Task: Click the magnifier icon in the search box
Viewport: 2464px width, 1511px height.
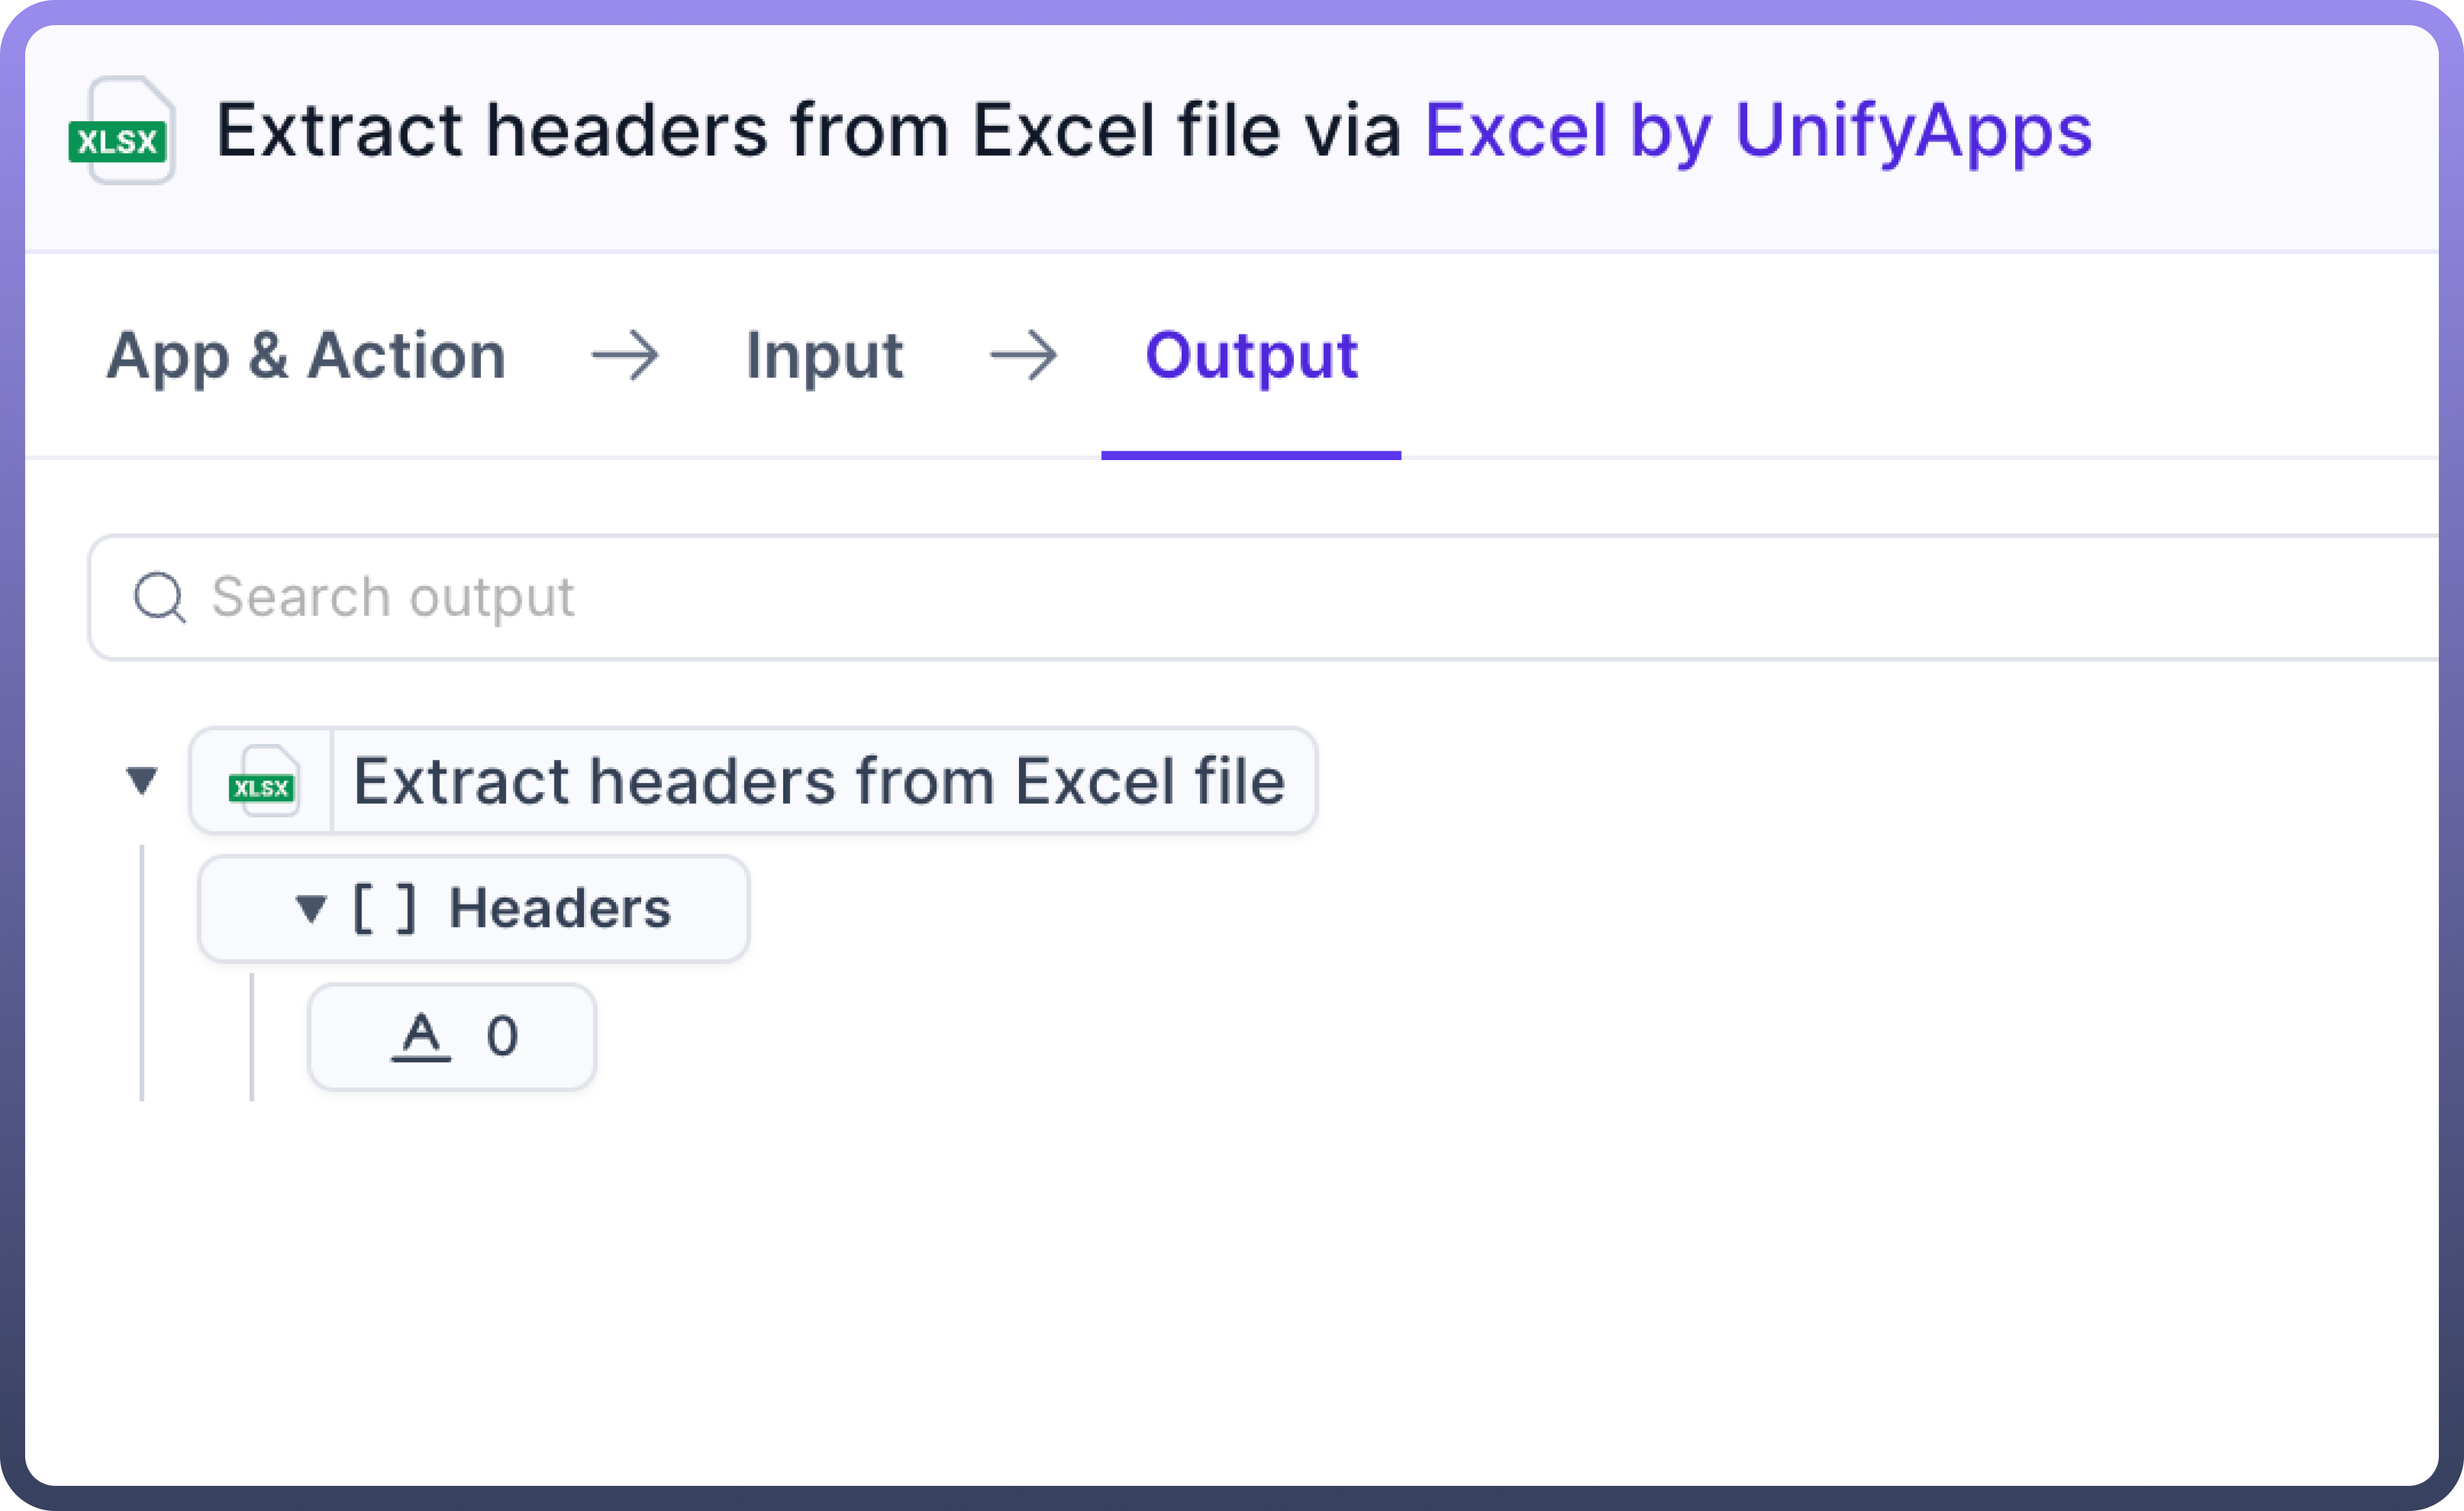Action: coord(159,597)
